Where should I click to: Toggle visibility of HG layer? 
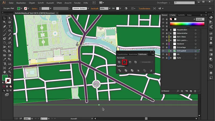pyautogui.click(x=163, y=54)
